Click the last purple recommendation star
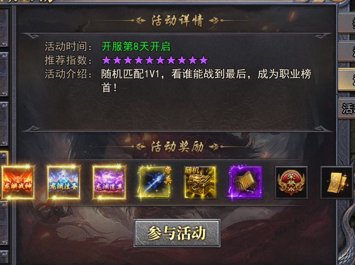The image size is (355, 265). pyautogui.click(x=203, y=60)
